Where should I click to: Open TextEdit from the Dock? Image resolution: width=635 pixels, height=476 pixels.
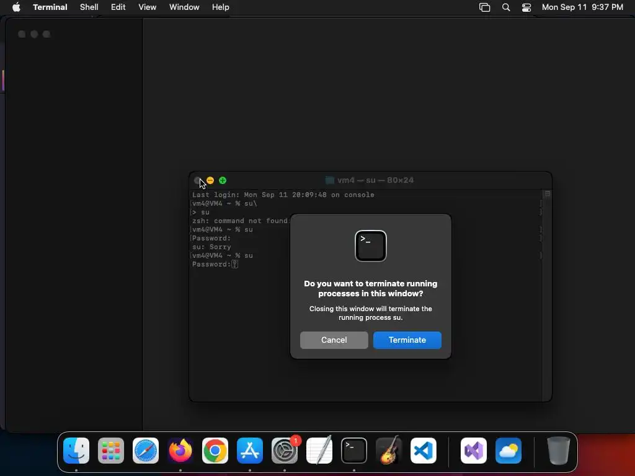point(319,451)
